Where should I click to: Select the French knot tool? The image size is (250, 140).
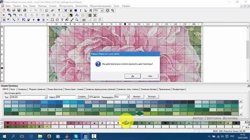(34, 20)
